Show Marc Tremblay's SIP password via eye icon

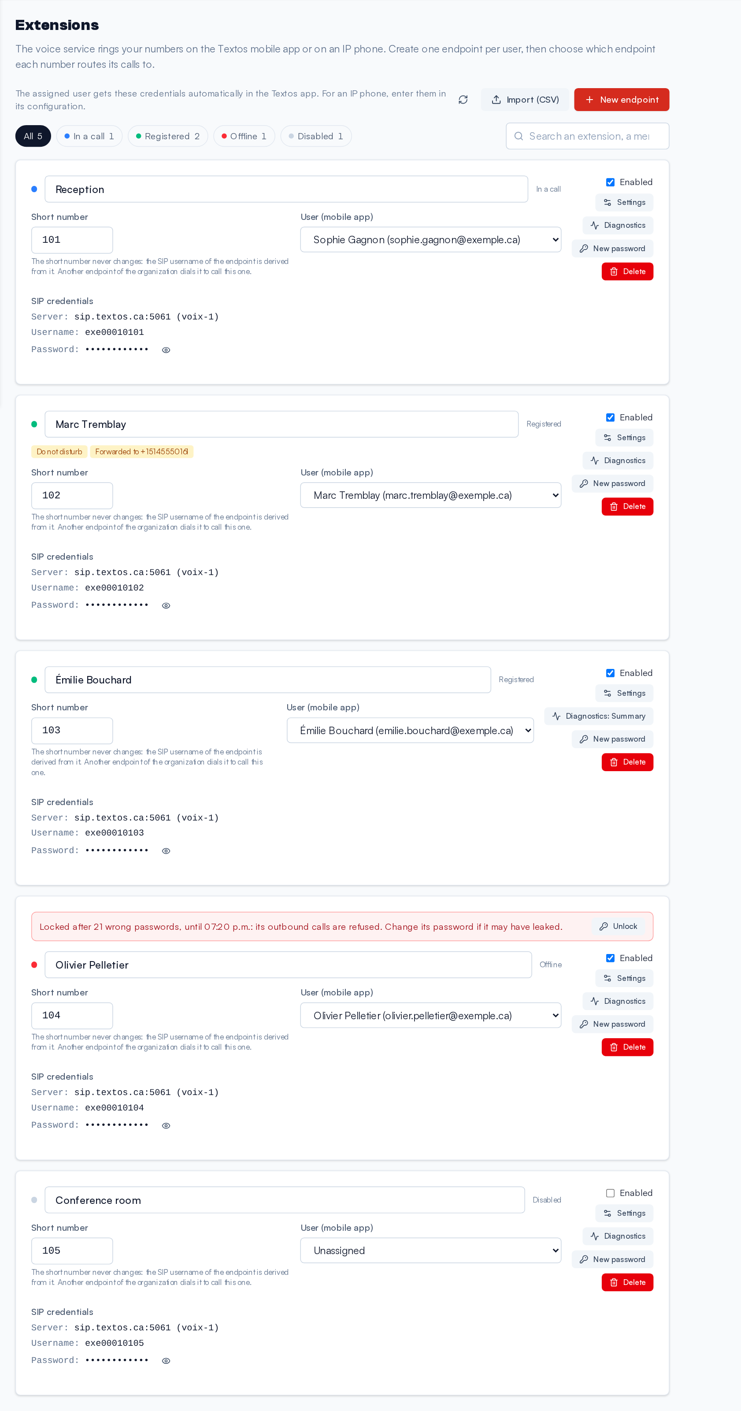click(x=166, y=605)
